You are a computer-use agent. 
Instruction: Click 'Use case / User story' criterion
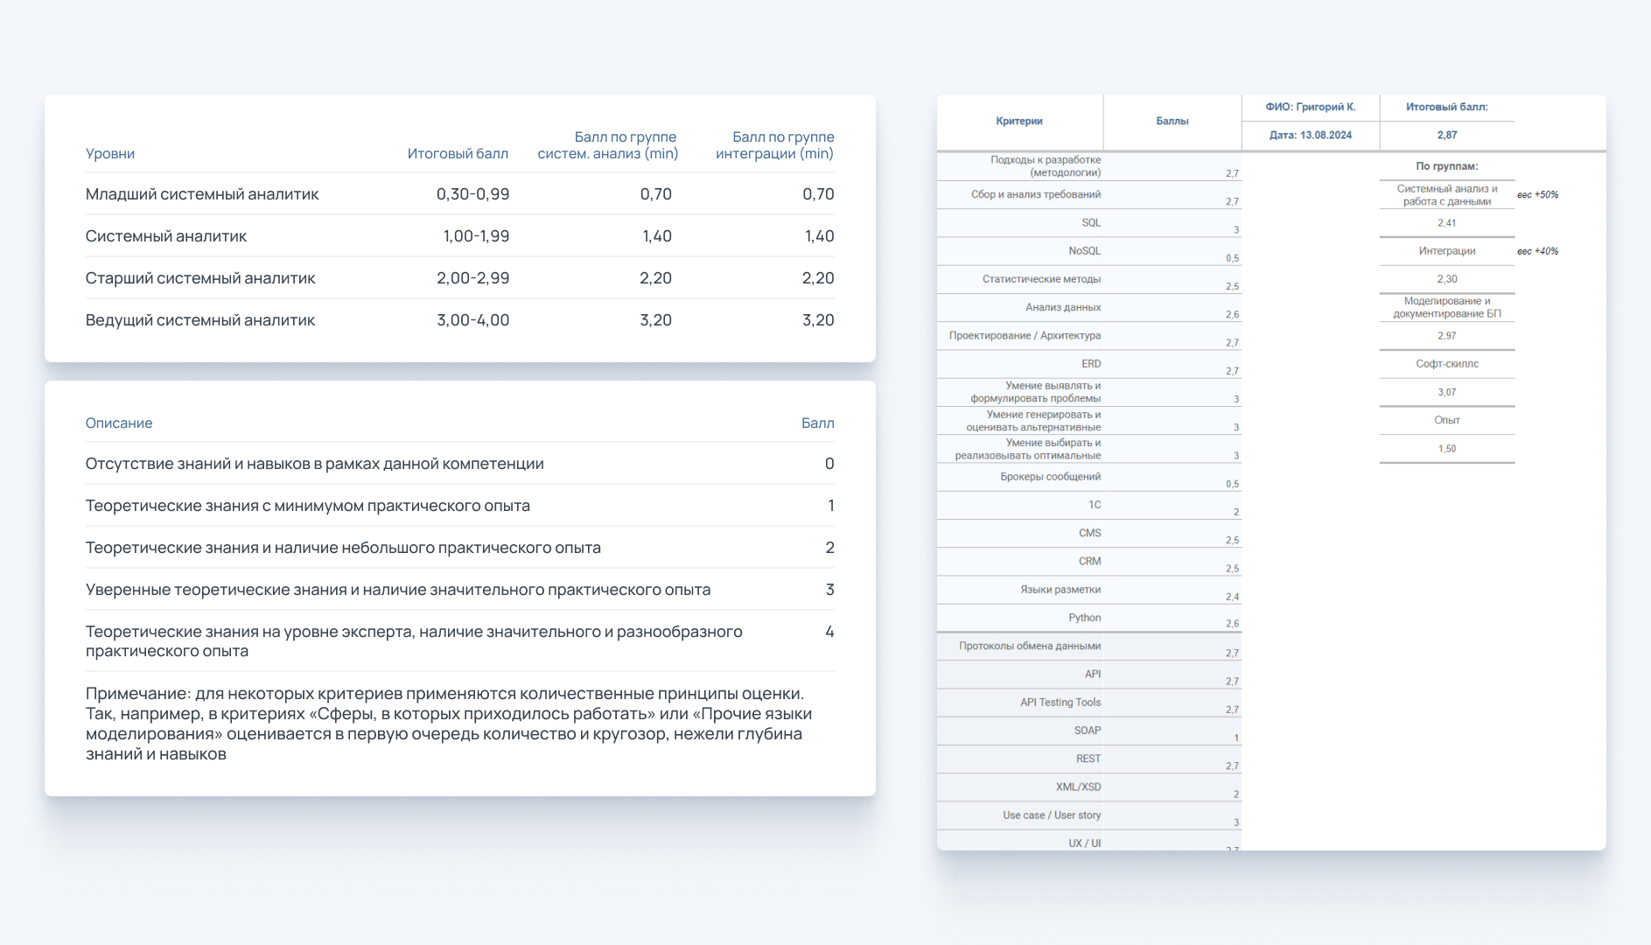pyautogui.click(x=1052, y=815)
